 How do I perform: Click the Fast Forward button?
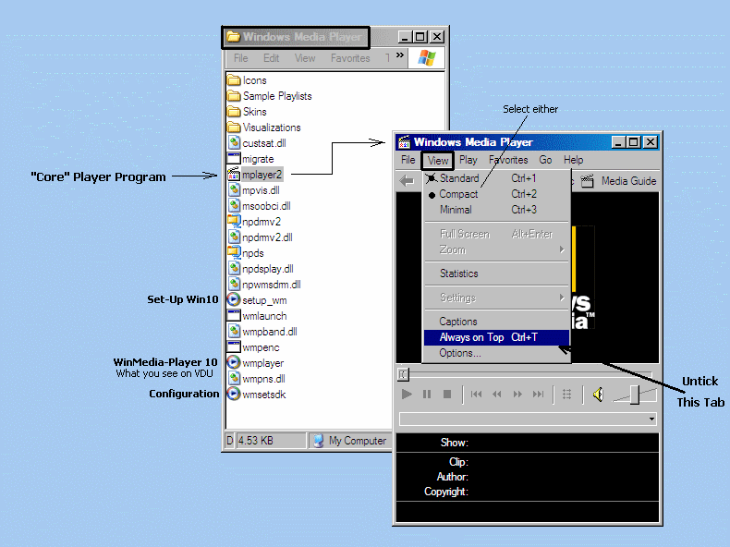point(517,395)
